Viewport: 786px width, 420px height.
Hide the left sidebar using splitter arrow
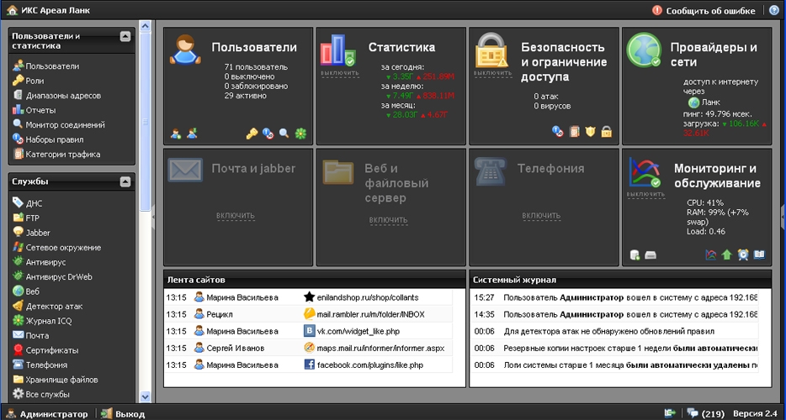coord(153,216)
